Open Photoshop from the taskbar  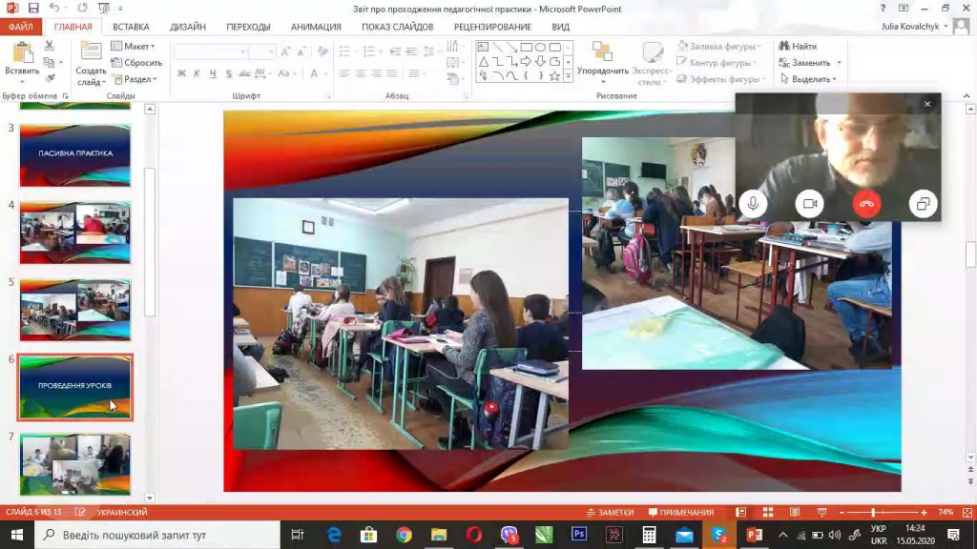click(x=579, y=535)
